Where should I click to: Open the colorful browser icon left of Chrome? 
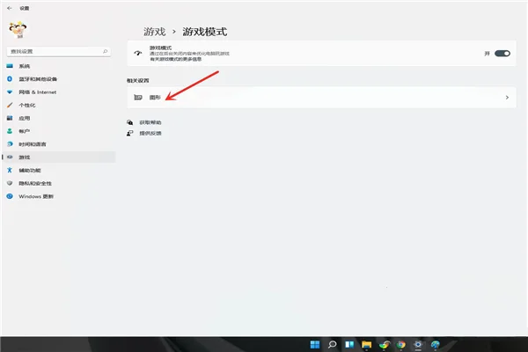[384, 344]
